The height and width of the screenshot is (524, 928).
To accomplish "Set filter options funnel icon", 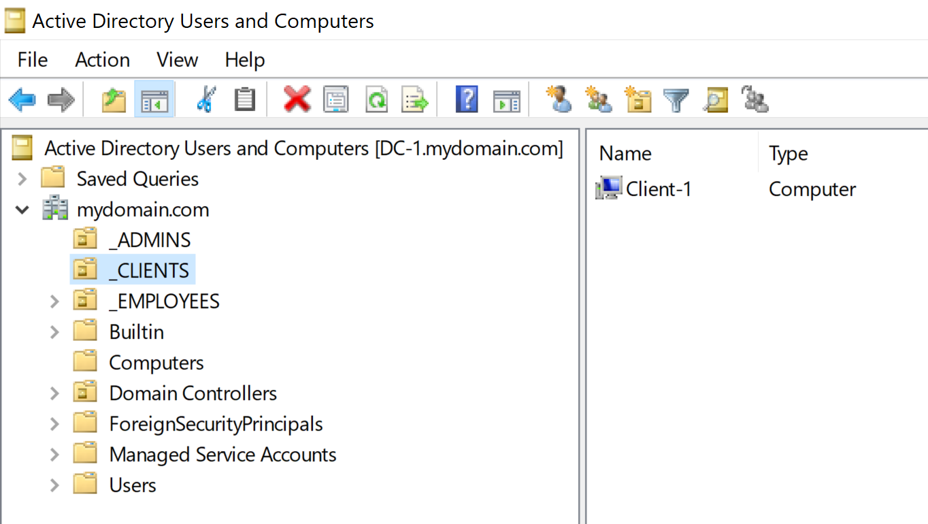I will click(x=676, y=100).
